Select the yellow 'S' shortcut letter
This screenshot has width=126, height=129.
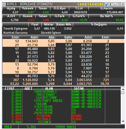(x=98, y=4)
